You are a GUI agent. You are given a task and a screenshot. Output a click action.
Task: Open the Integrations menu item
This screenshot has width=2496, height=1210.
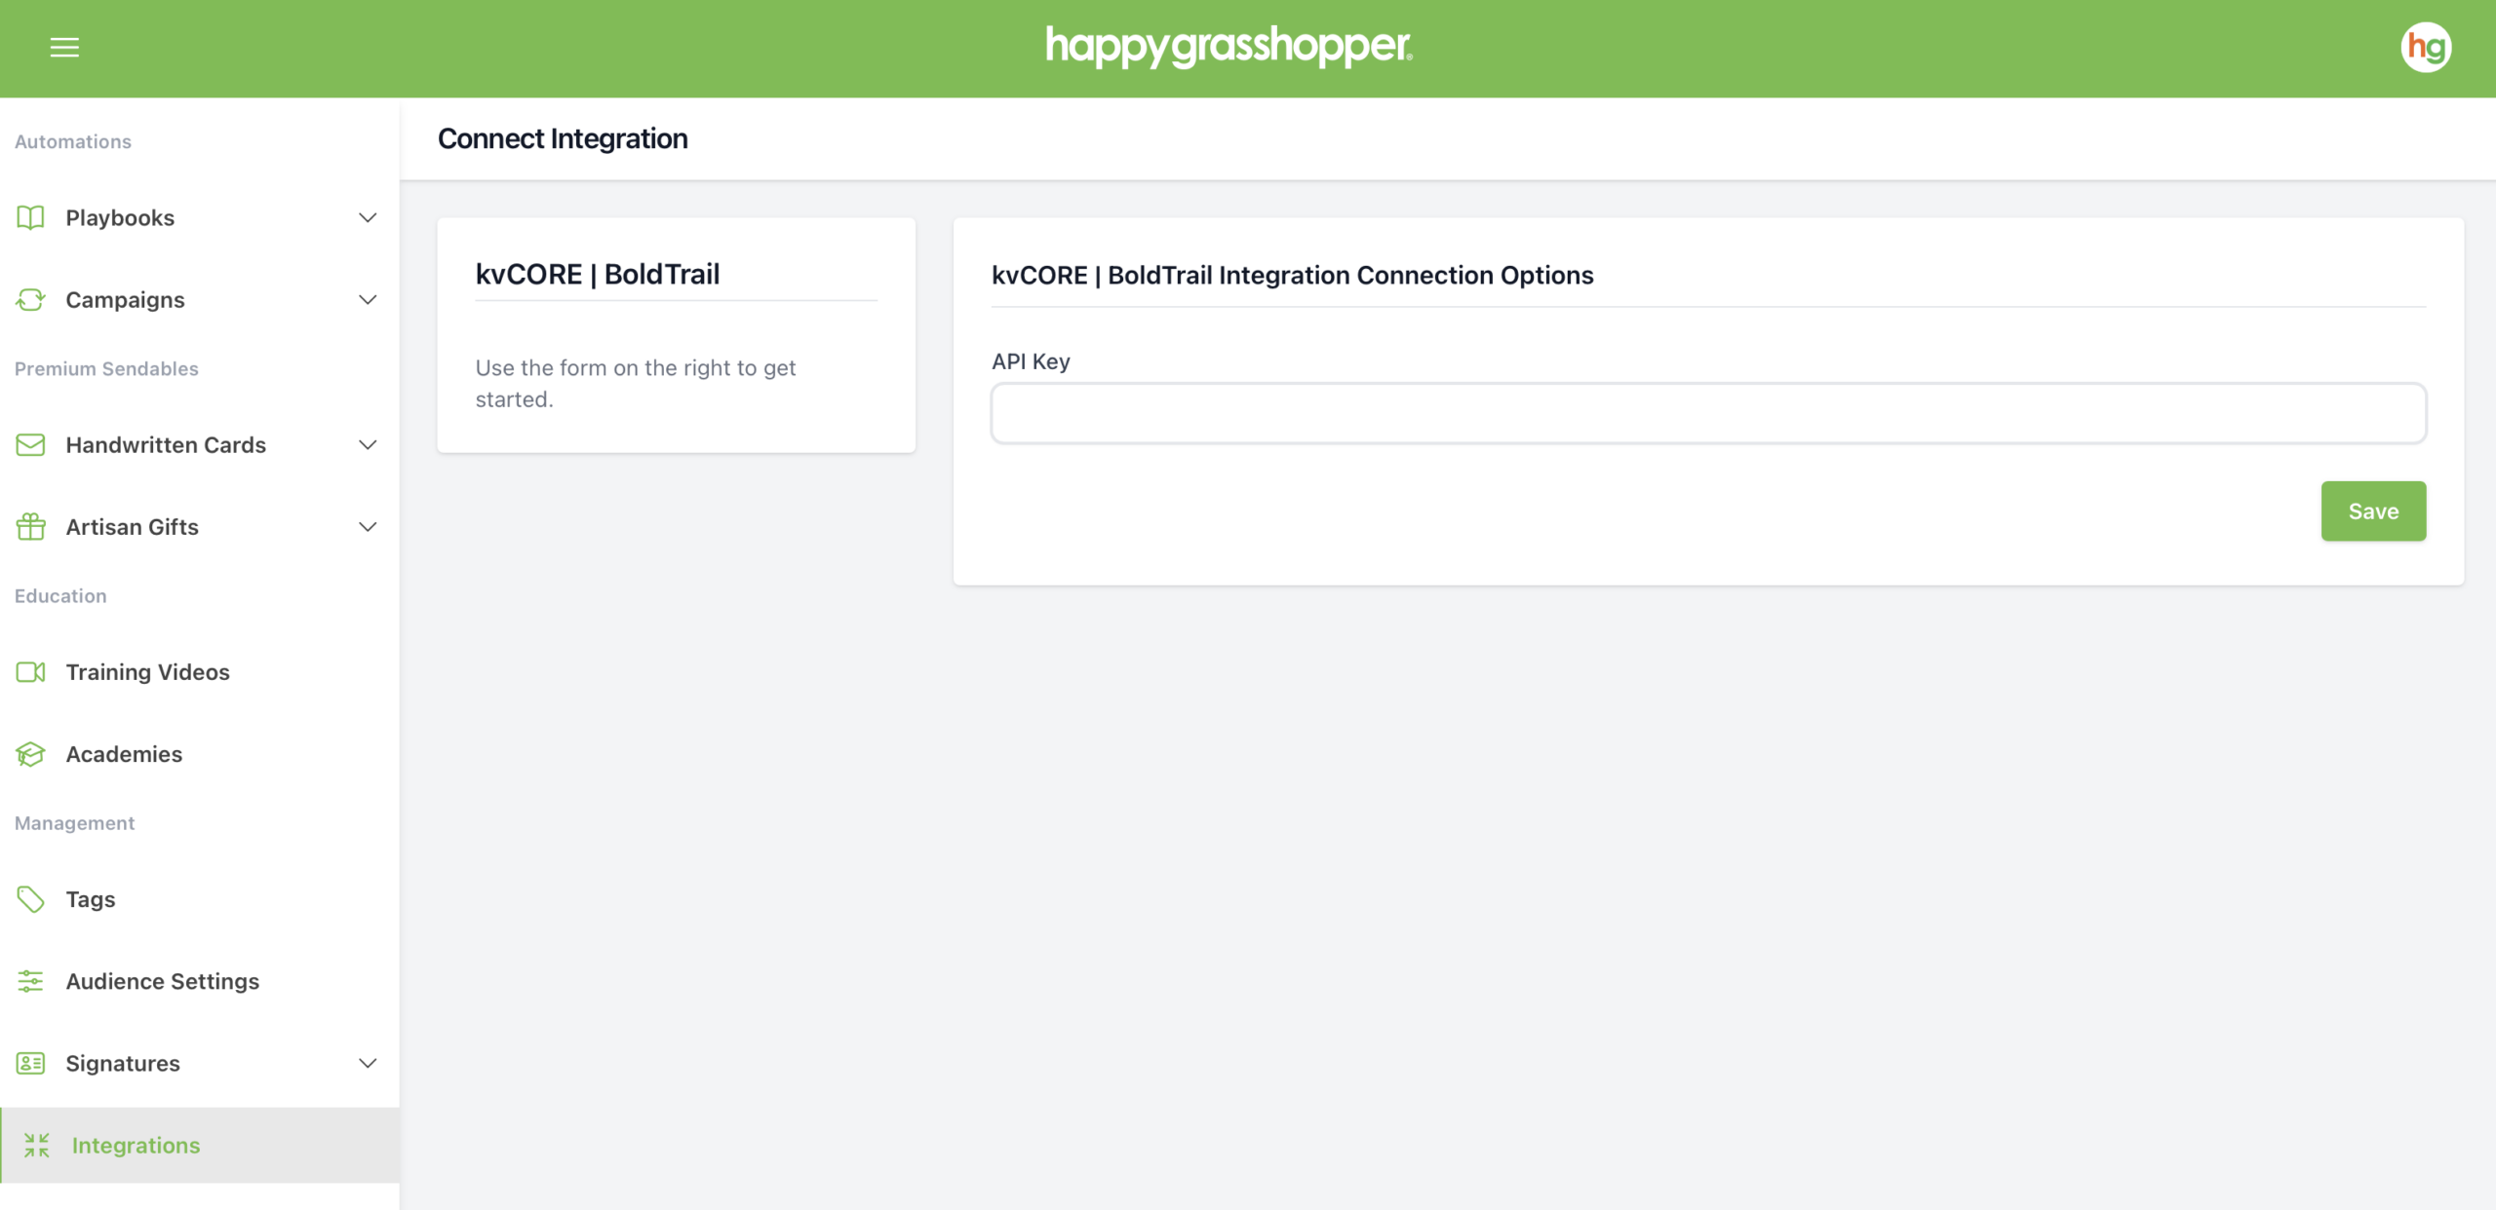[136, 1145]
